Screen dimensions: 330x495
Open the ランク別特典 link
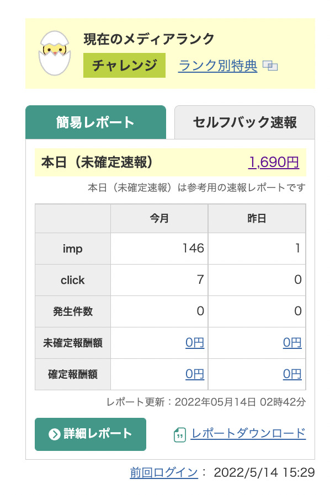point(217,66)
